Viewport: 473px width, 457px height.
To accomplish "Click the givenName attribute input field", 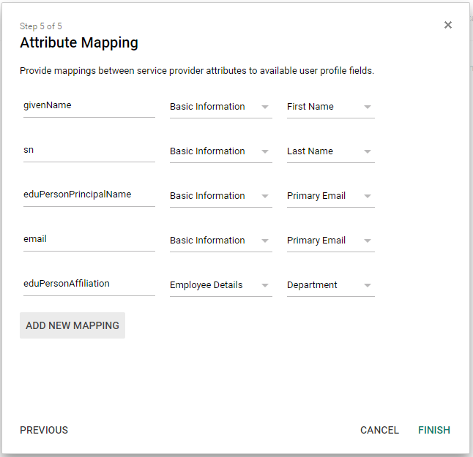I will pos(89,105).
